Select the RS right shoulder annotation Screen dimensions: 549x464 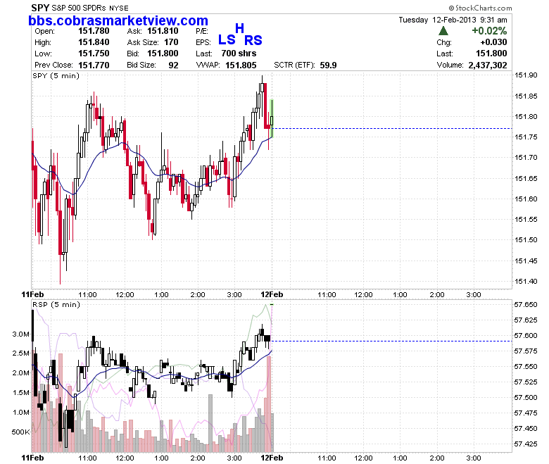(x=253, y=40)
